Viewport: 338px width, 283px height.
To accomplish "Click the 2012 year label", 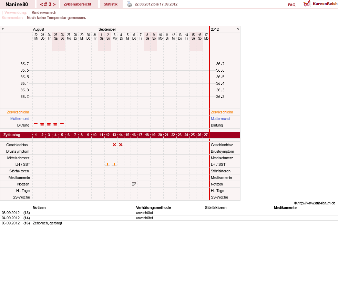I will click(215, 29).
